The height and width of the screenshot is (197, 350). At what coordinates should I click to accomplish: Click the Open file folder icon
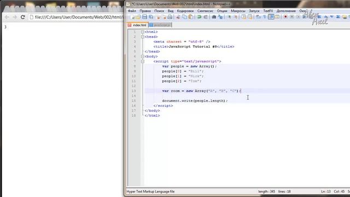138,17
